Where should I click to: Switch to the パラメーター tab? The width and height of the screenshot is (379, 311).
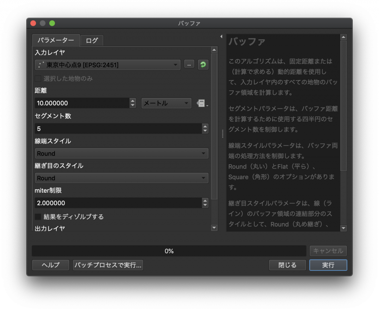(x=56, y=40)
